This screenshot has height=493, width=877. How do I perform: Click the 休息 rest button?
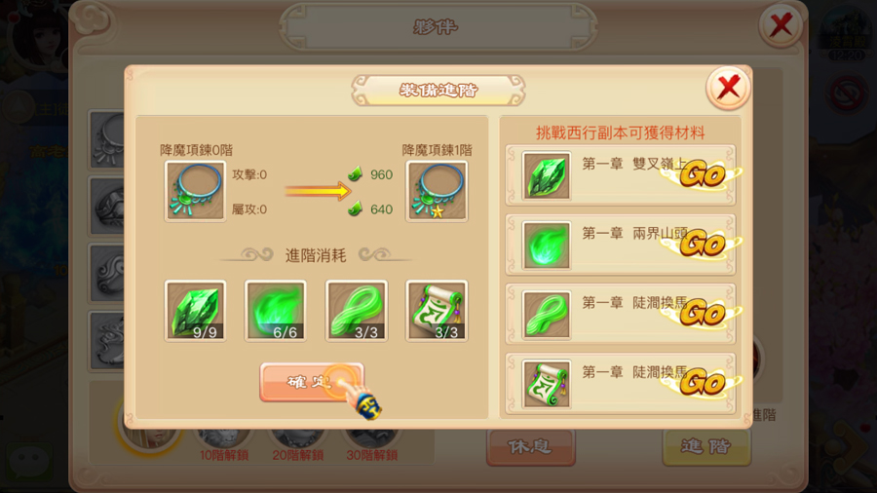[531, 447]
